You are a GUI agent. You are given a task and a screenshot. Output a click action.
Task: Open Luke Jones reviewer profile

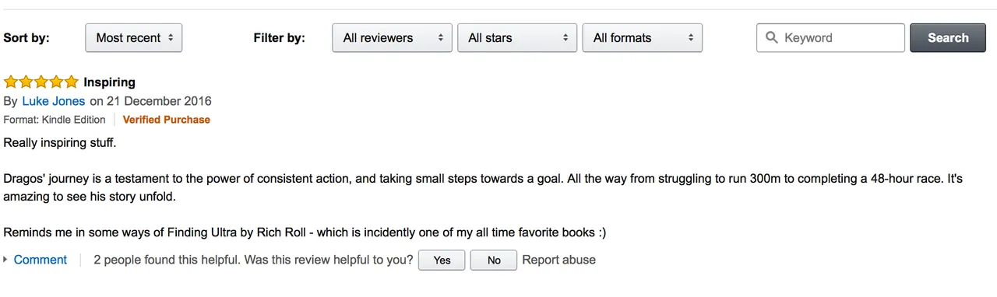click(54, 101)
